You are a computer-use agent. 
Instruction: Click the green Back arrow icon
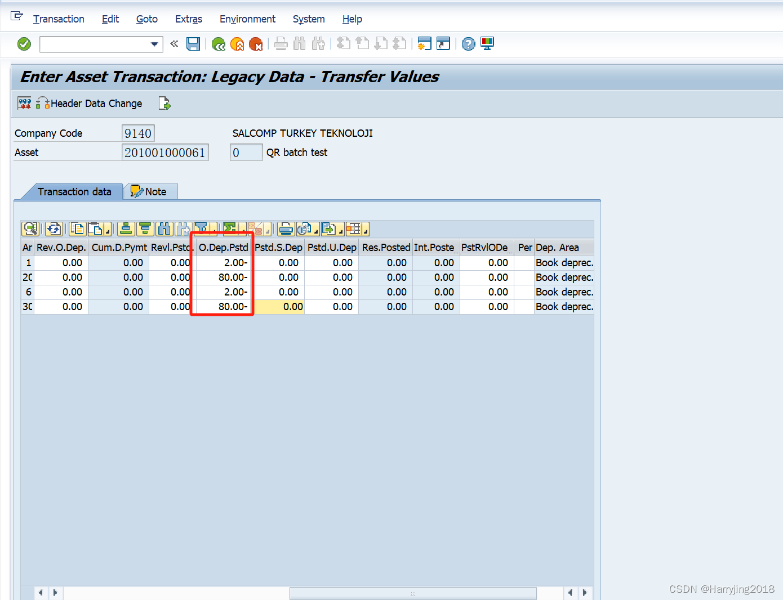click(x=219, y=44)
